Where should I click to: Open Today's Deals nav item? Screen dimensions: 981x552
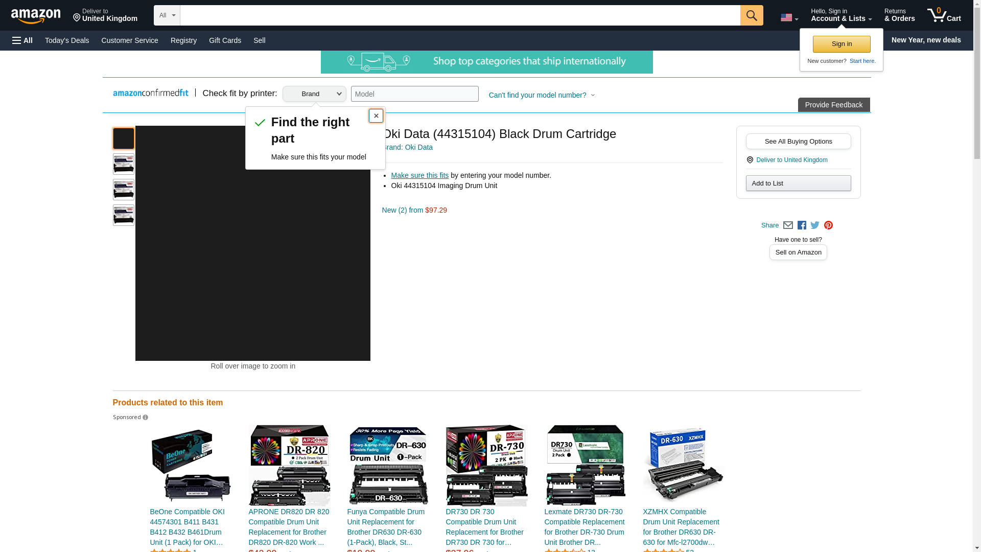[67, 40]
